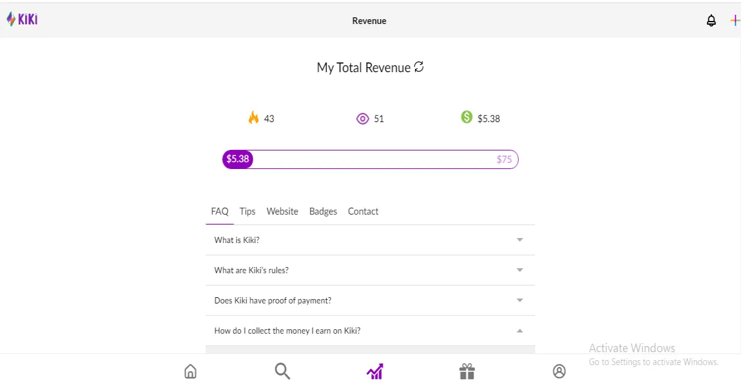Click "How do I collect the money I earn on Kiki?"
741x383 pixels.
tap(287, 331)
